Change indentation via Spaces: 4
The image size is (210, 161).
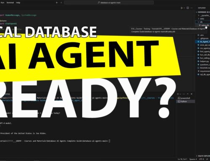(193, 159)
